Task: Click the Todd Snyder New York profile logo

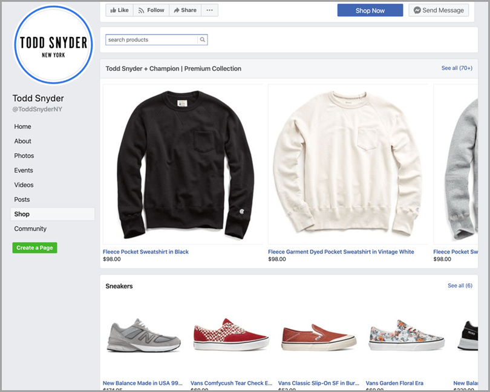Action: click(x=53, y=45)
